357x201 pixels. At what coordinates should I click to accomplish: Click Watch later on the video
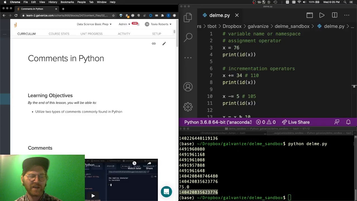tap(134, 166)
